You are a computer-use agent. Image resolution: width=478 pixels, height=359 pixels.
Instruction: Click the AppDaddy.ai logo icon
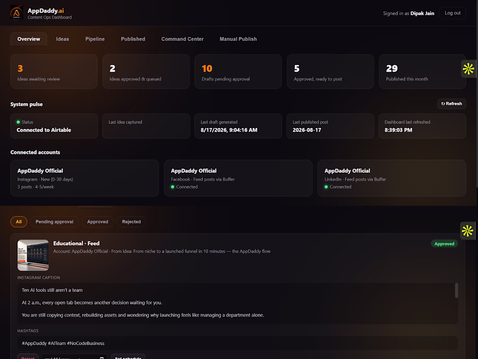coord(17,13)
